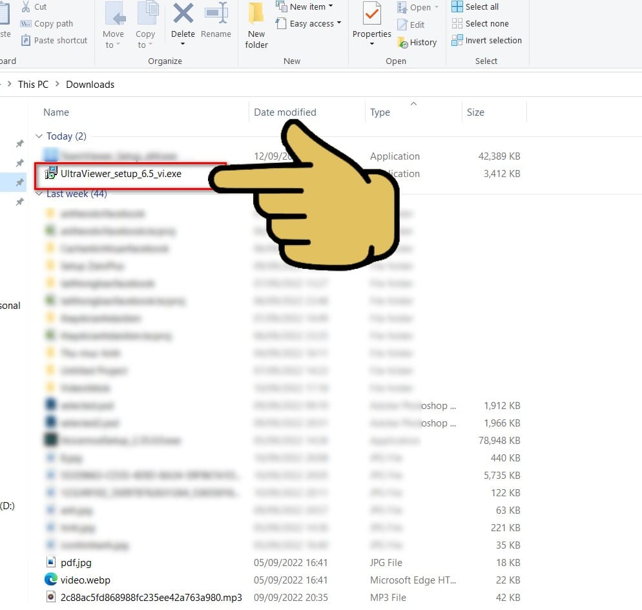
Task: Click the New item icon
Action: click(x=282, y=6)
